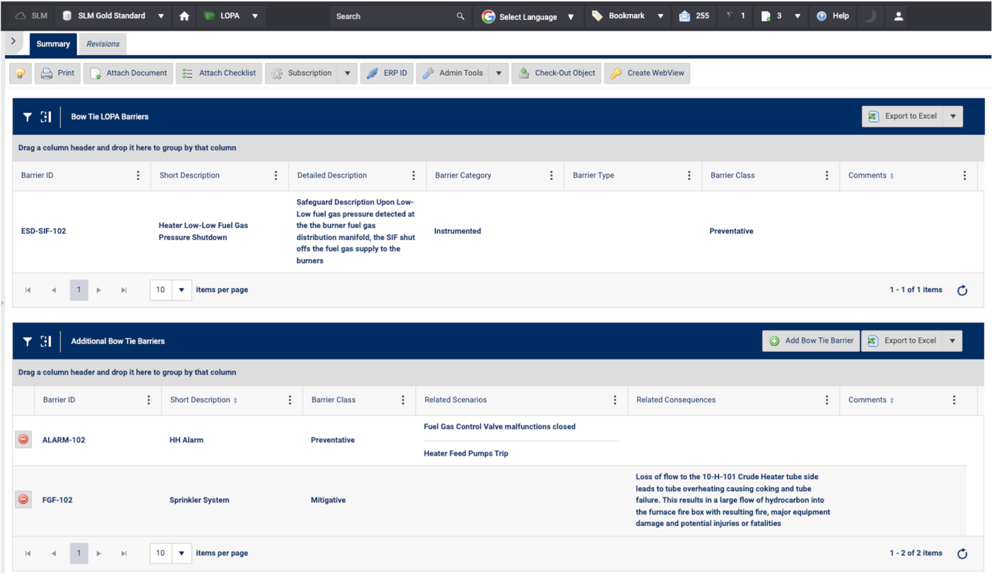Screen dimensions: 992x574
Task: Click the home icon in top bar
Action: click(184, 16)
